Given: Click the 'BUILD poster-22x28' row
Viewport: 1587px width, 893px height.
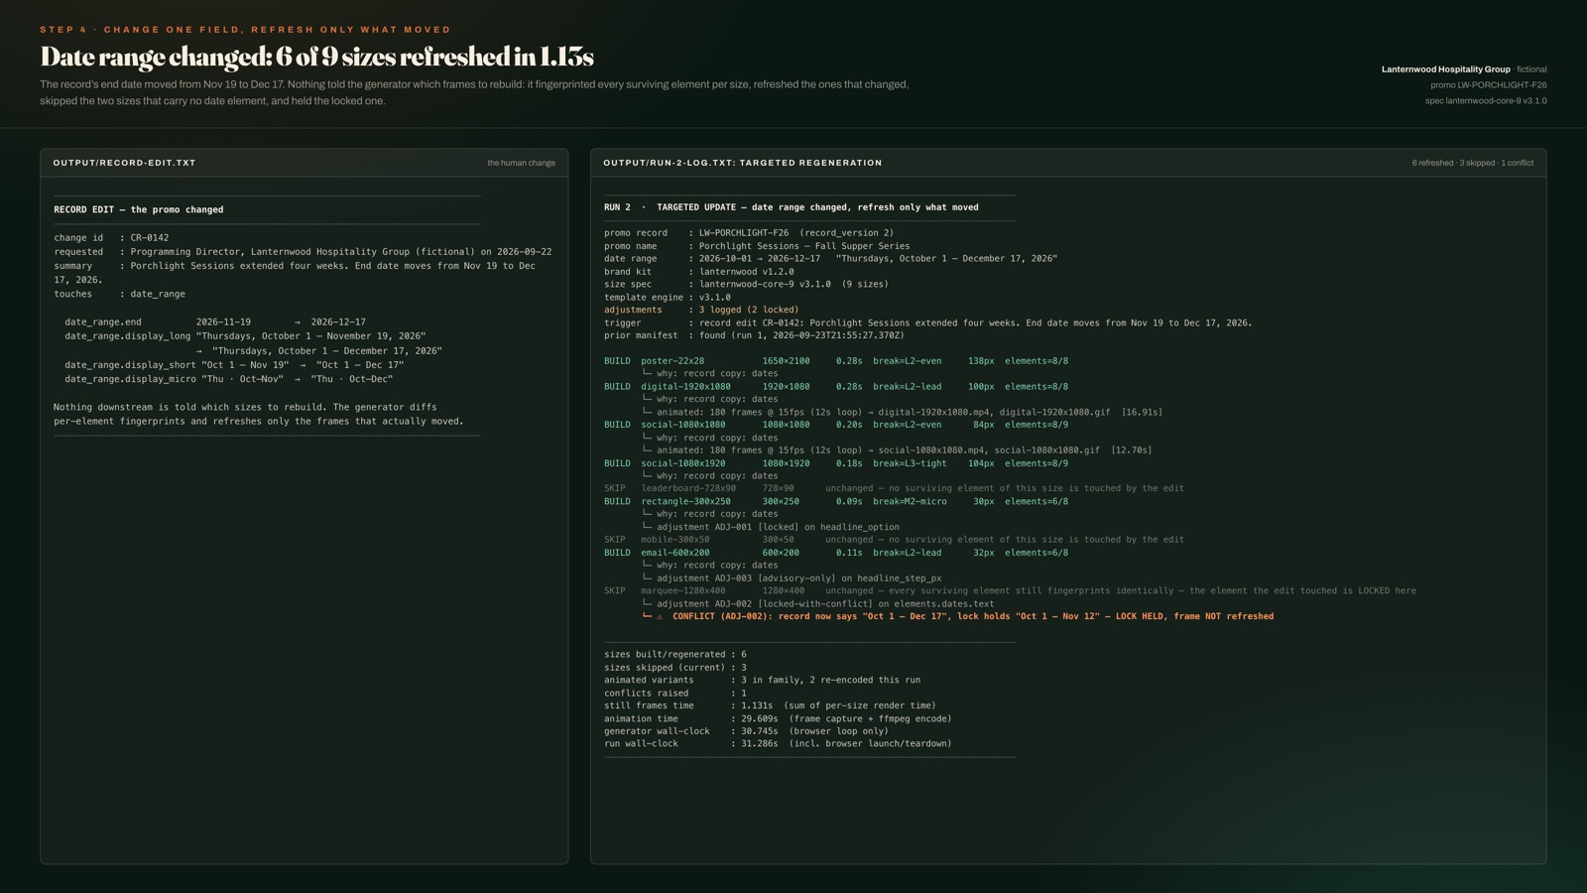Looking at the screenshot, I should [x=836, y=361].
